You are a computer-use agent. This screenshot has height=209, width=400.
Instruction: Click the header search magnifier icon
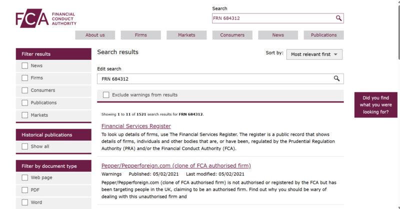pyautogui.click(x=338, y=18)
